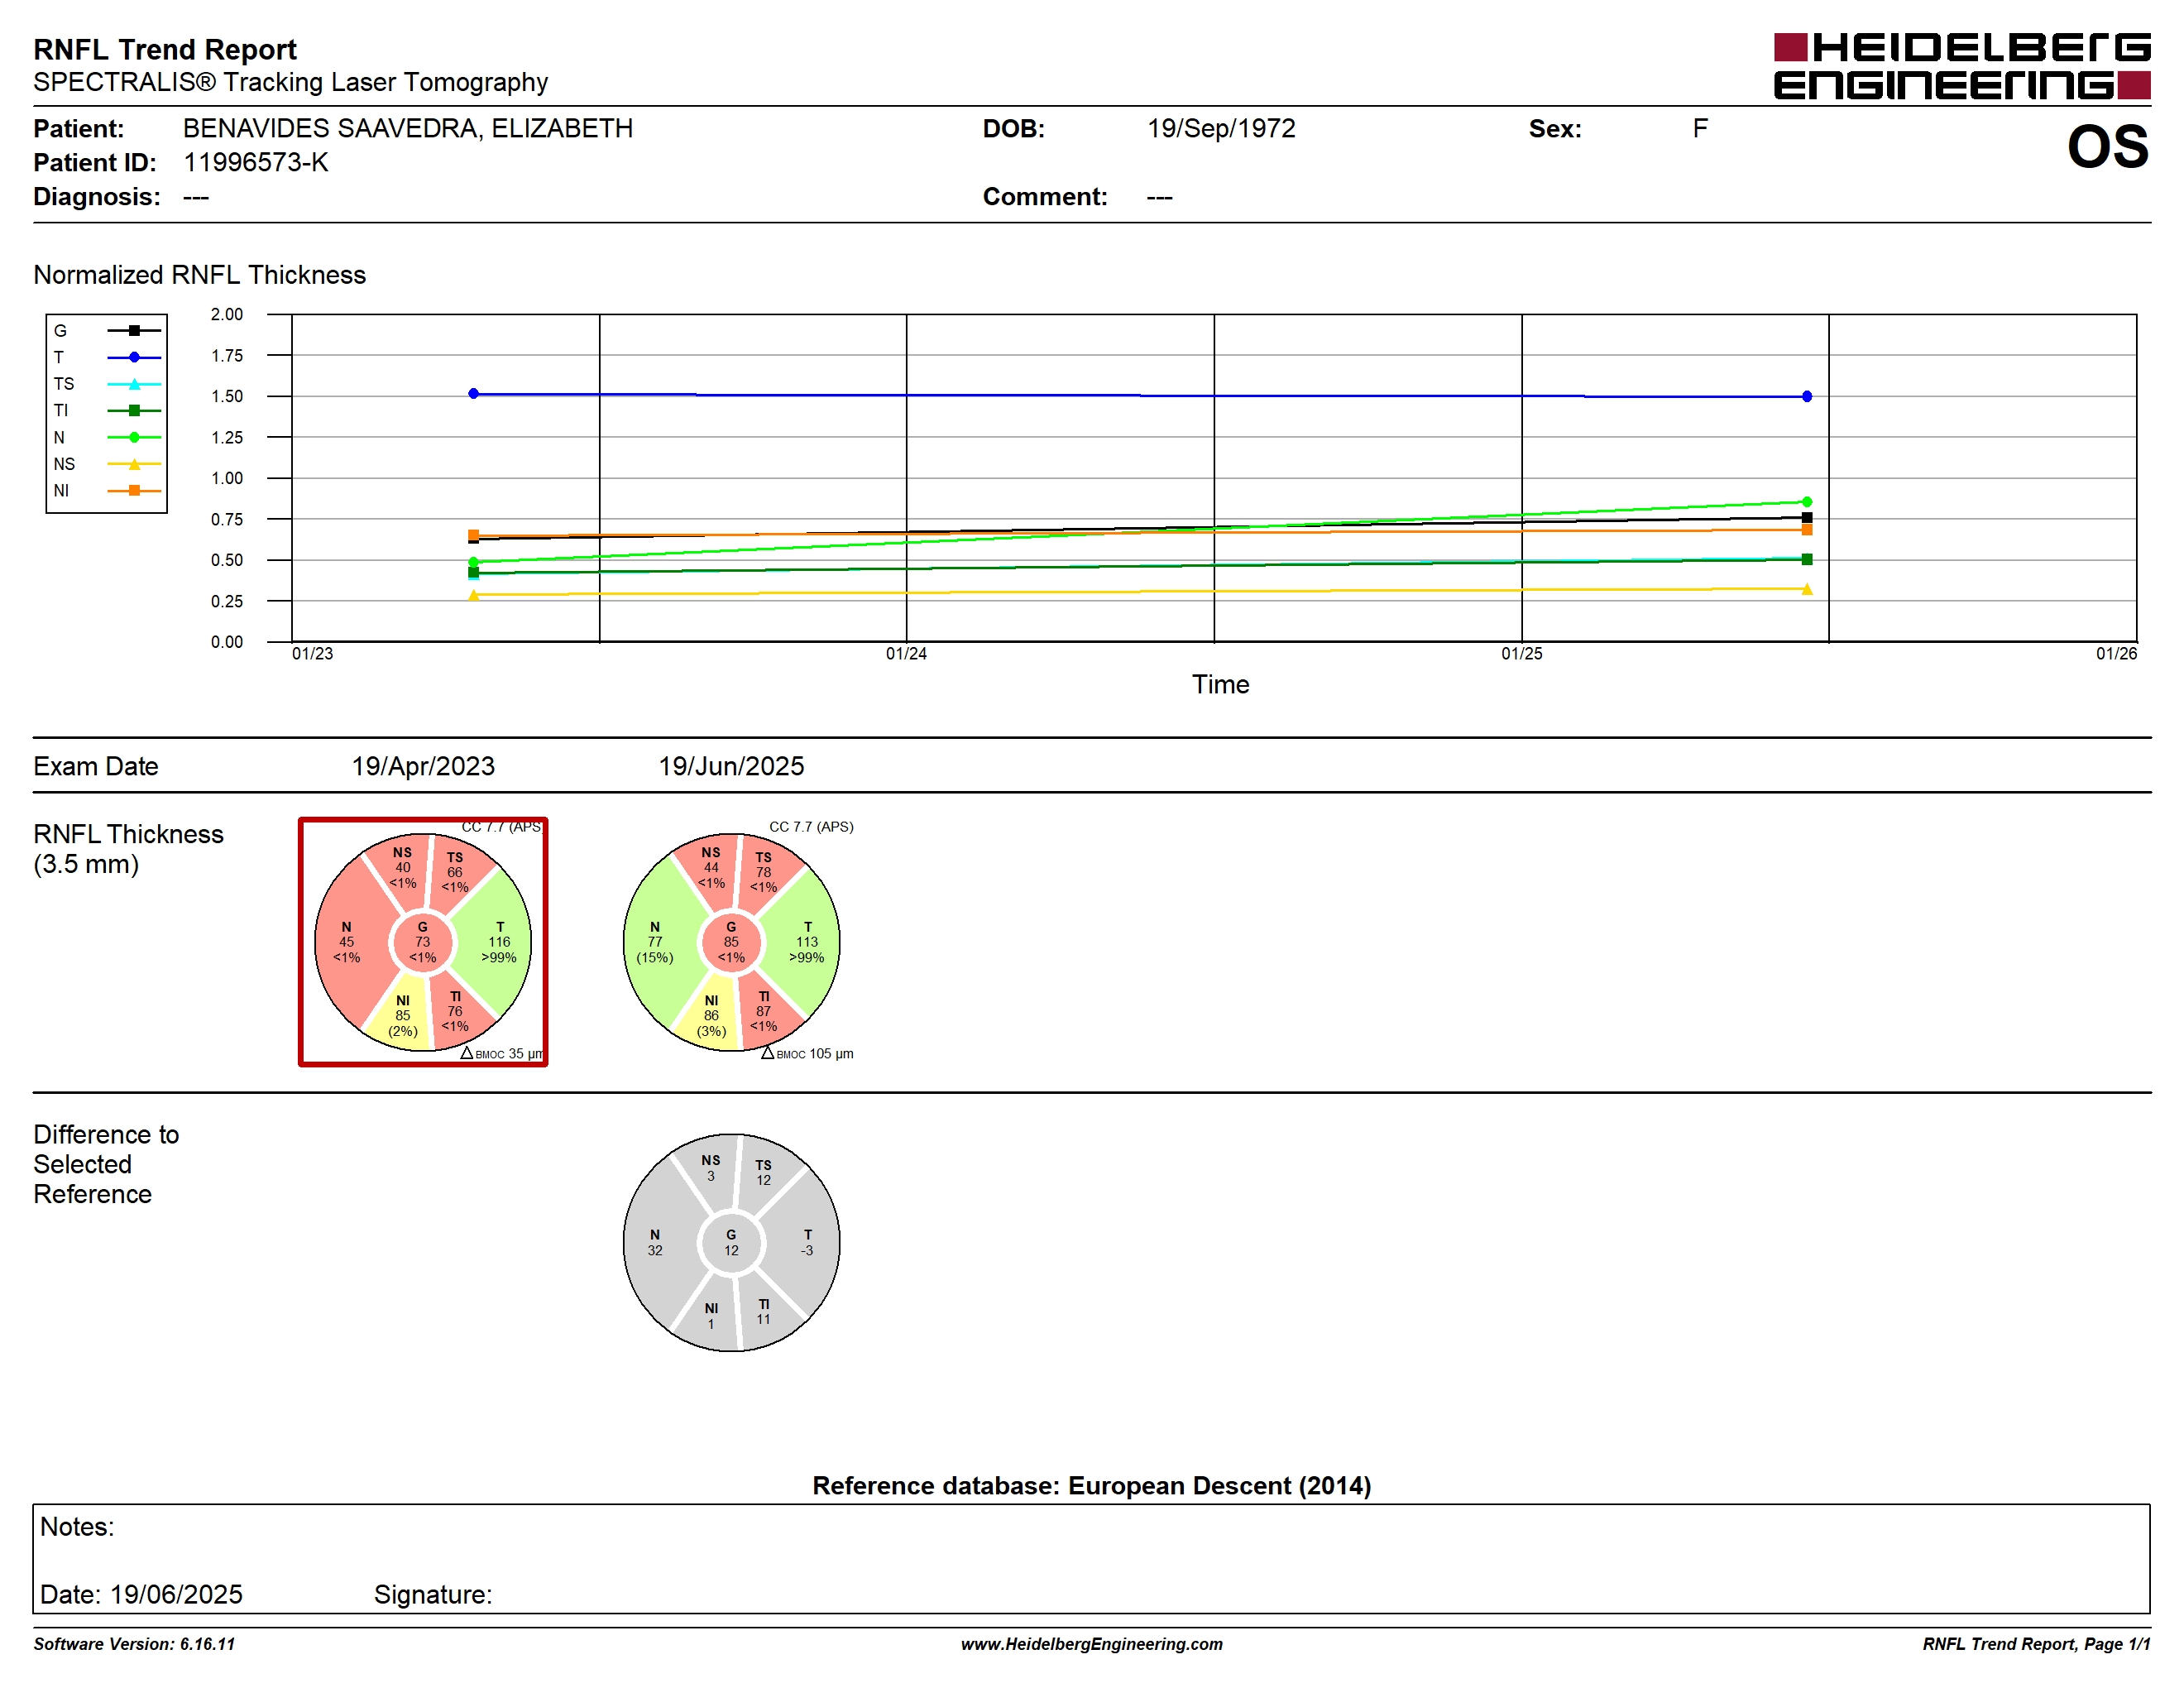
Task: Click the orange NI data point in 2023
Action: click(x=474, y=535)
